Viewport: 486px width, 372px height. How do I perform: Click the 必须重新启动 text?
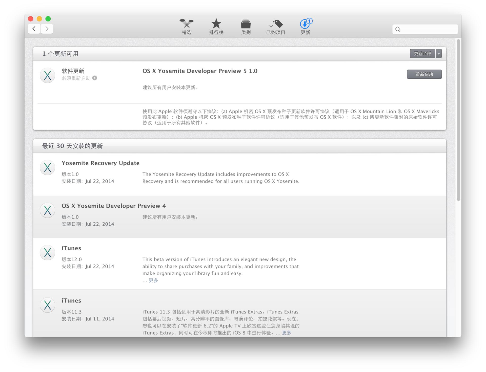[x=76, y=78]
